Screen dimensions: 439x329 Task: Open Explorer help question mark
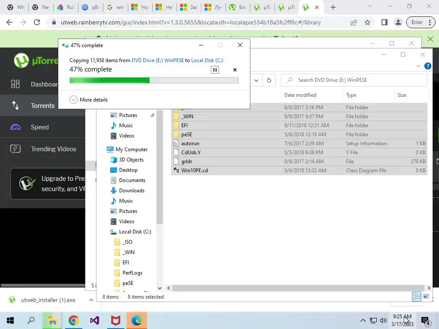pyautogui.click(x=427, y=66)
